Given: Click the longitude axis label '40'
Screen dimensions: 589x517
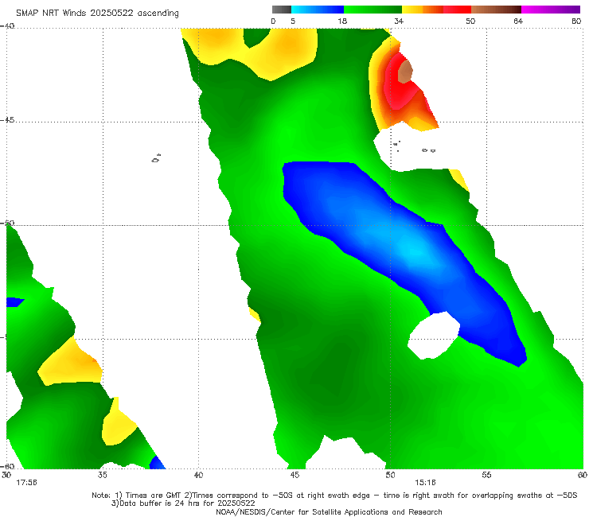Looking at the screenshot, I should tap(198, 475).
